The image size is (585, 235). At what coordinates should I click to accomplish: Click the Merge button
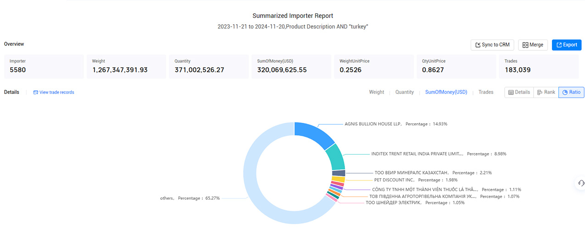pyautogui.click(x=533, y=45)
